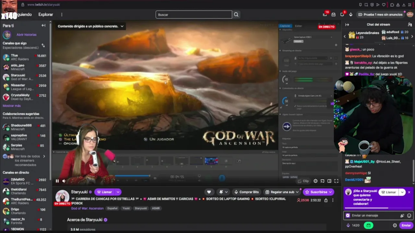Expand Ver lista de todos los streamers
415x233 pixels.
(25, 161)
